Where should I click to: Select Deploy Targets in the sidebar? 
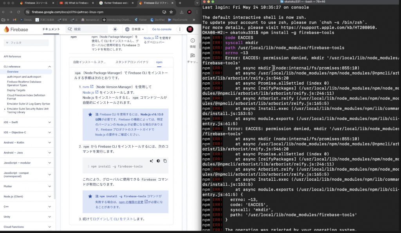(16, 90)
